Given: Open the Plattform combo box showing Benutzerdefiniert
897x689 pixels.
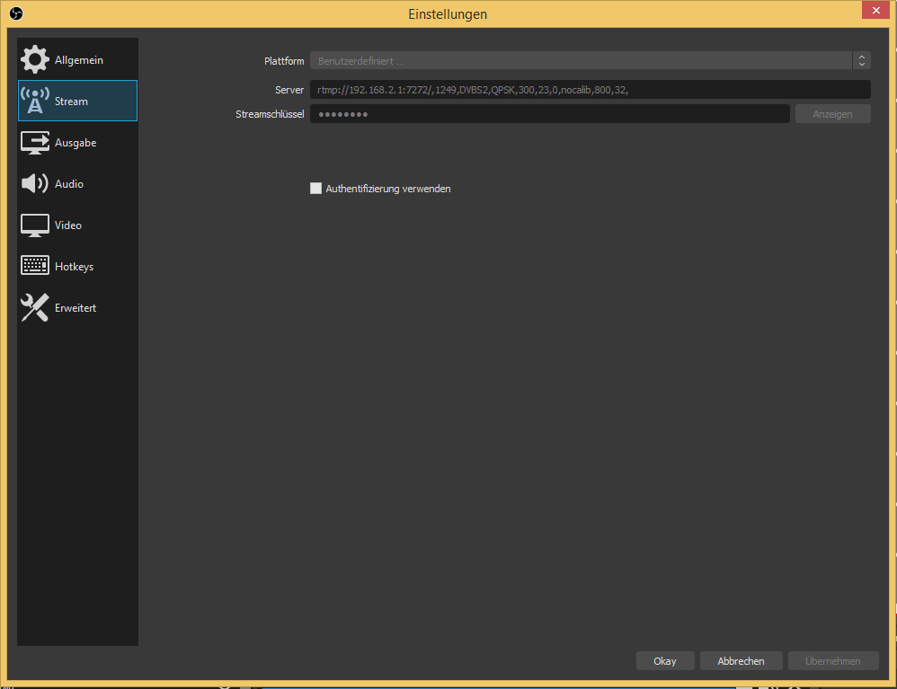Looking at the screenshot, I should point(580,60).
